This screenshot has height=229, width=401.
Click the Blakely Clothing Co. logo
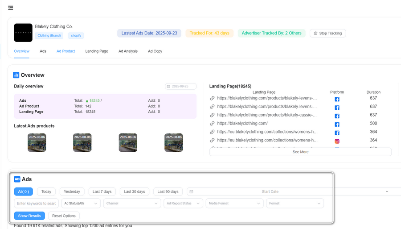click(23, 33)
